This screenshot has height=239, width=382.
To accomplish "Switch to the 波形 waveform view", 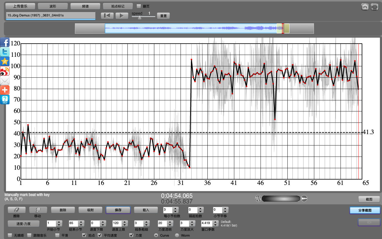I will (x=53, y=6).
